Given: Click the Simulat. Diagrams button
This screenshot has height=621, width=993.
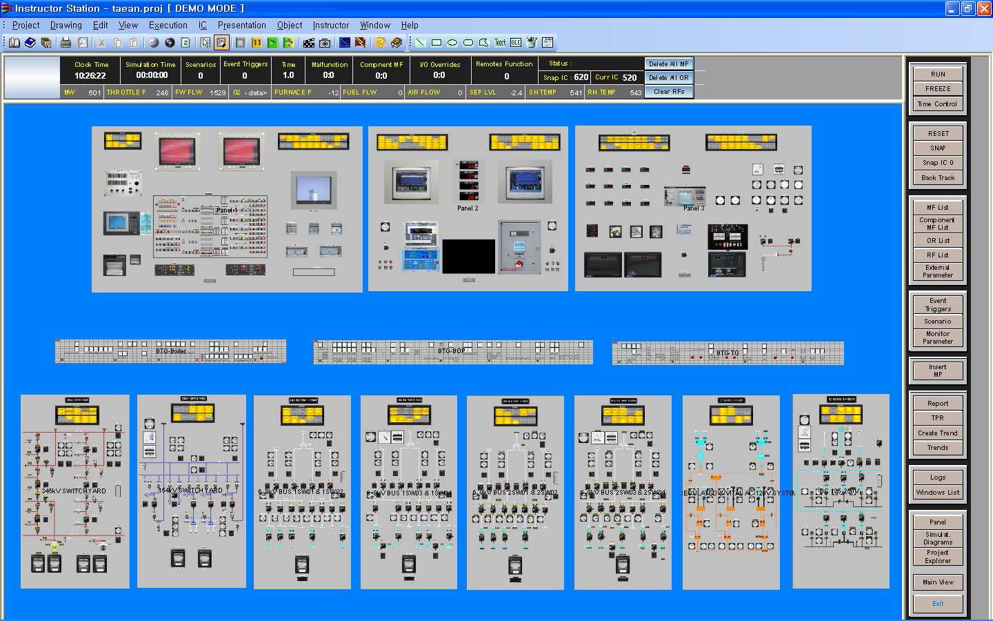Looking at the screenshot, I should click(x=938, y=538).
